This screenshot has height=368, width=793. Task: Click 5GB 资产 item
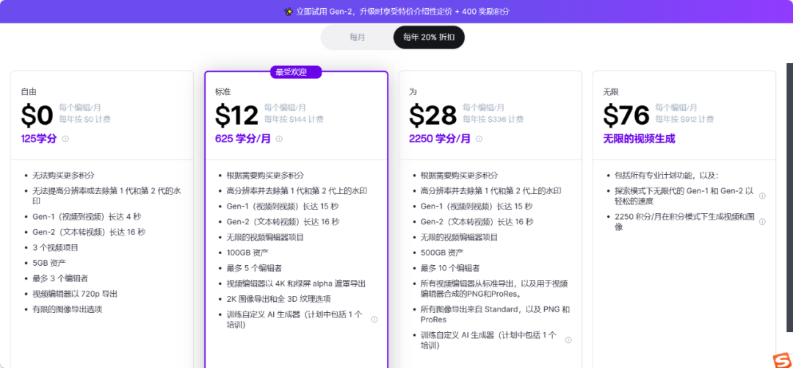click(49, 263)
